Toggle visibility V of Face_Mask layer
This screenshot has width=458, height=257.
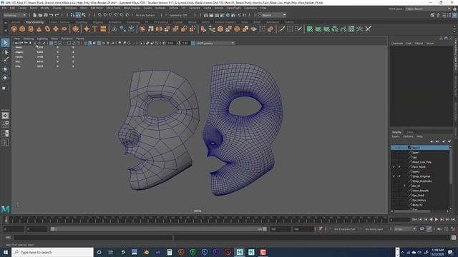[394, 167]
